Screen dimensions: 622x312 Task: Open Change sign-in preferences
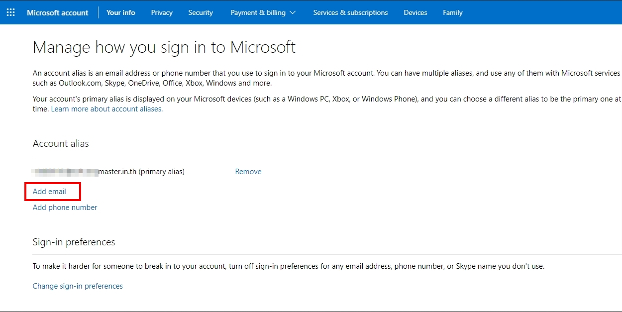(78, 286)
